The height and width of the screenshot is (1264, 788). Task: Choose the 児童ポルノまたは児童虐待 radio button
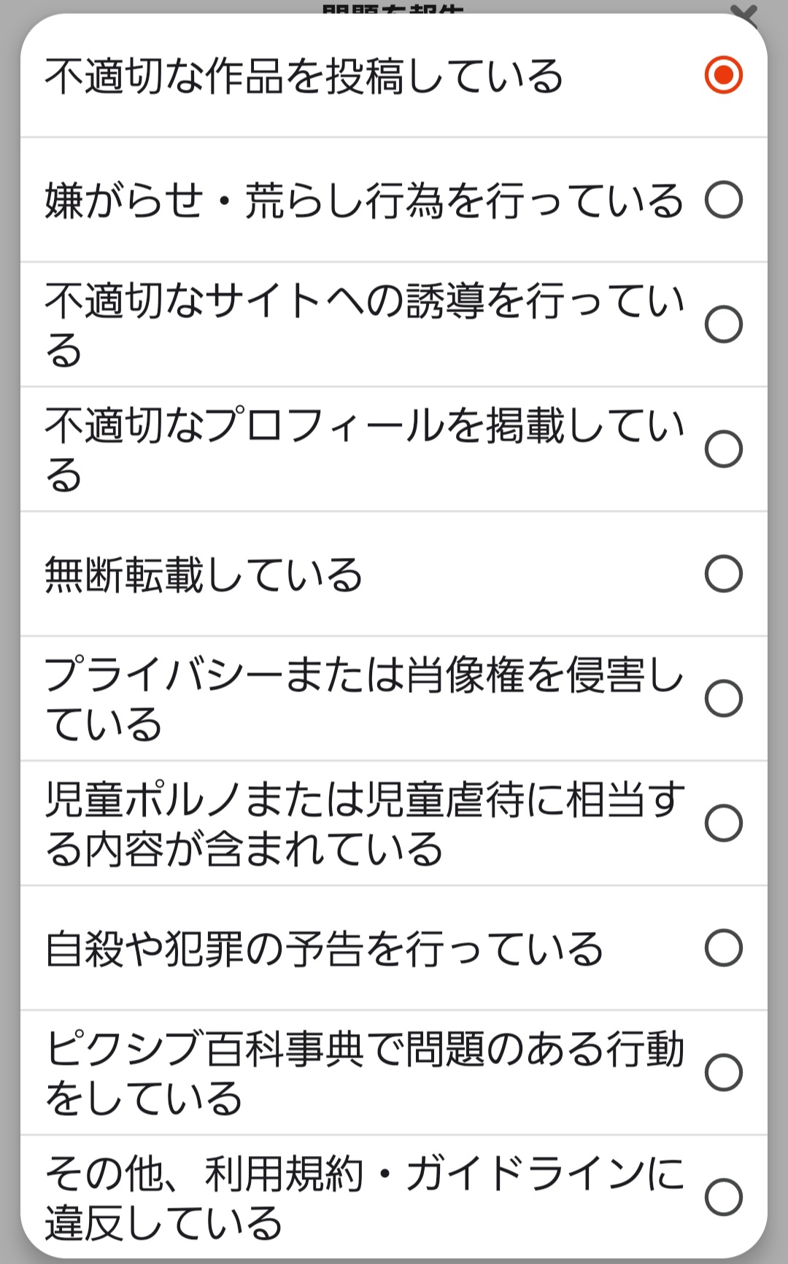point(723,823)
